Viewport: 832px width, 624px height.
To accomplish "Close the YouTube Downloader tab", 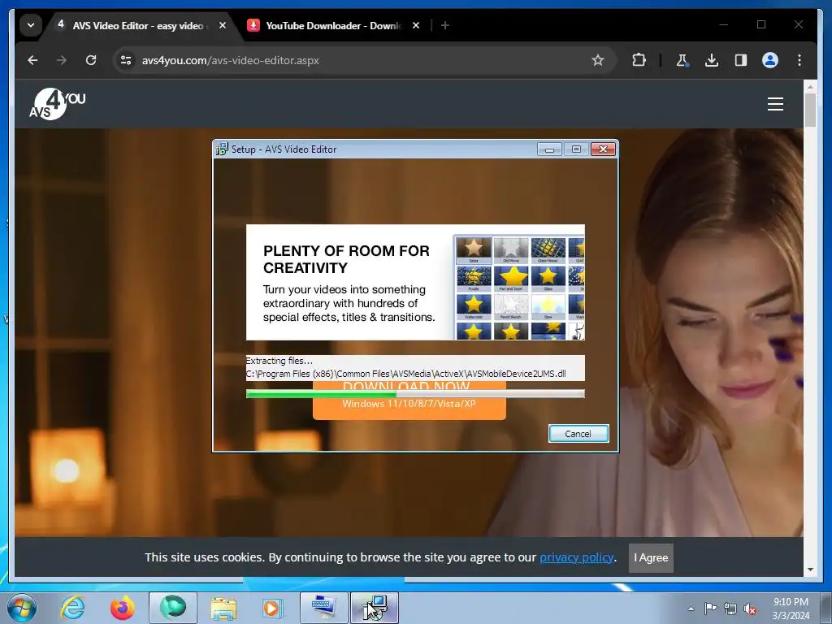I will pyautogui.click(x=416, y=25).
